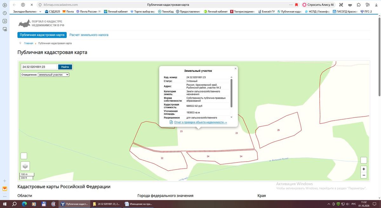Show hidden system tray icons
Screen dimensions: 381x208
329,204
